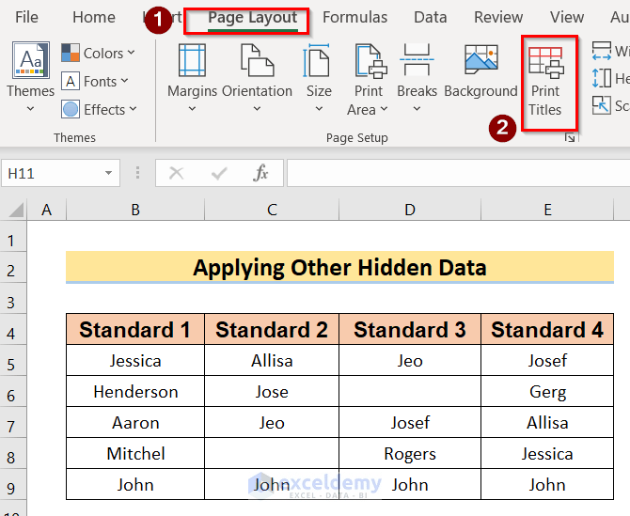Click inside the formula bar field
Viewport: 630px width, 516px height.
(459, 173)
